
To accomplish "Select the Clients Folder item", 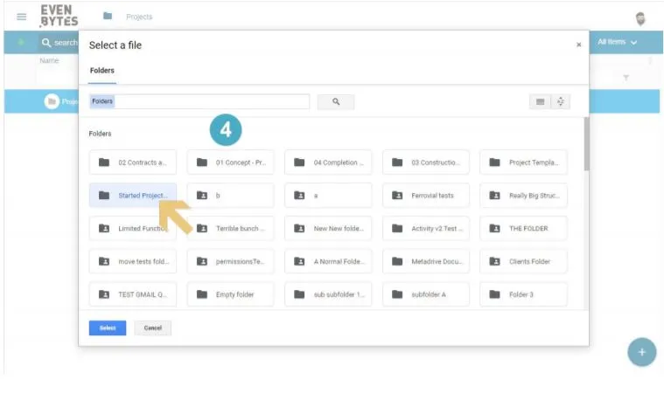I will point(523,261).
